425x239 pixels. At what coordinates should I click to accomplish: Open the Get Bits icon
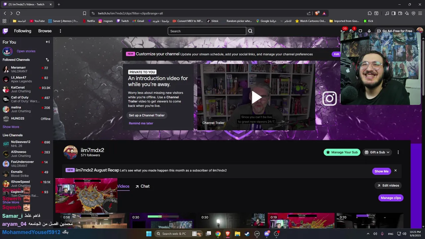point(369,31)
